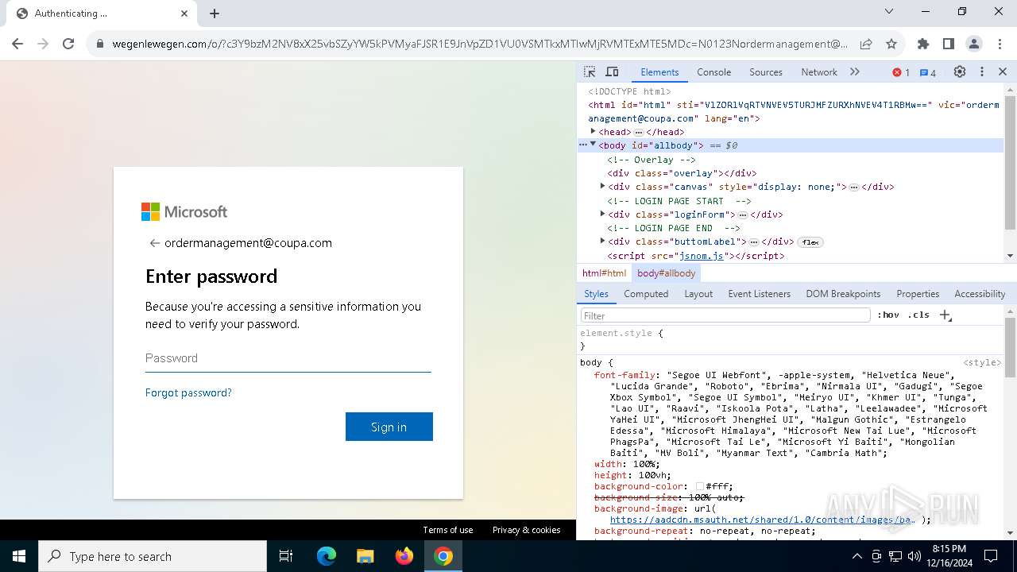
Task: Open a new browser tab
Action: pyautogui.click(x=215, y=14)
